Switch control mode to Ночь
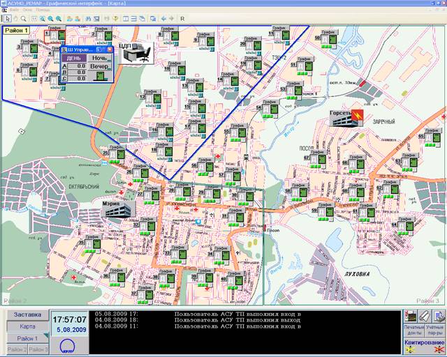 coord(99,58)
